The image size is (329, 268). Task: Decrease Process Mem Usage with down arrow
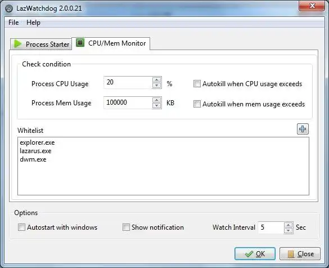157,105
